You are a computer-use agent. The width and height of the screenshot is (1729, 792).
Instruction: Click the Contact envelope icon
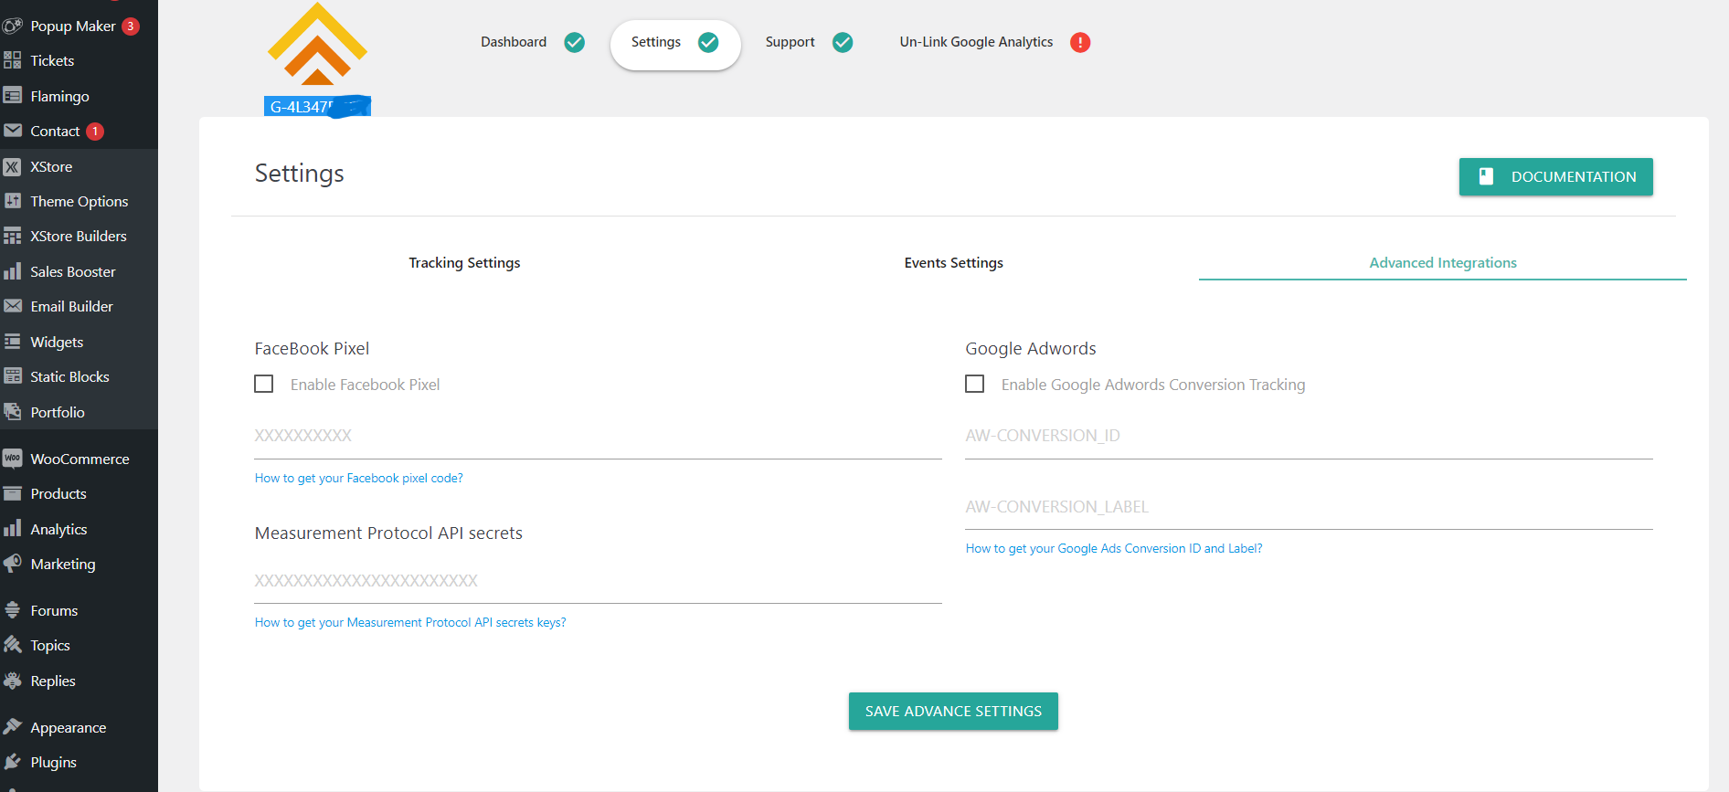13,131
